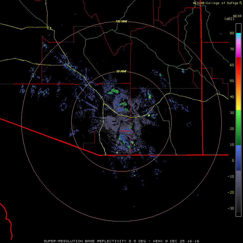Click the 30 value on the dBZ scale
Image resolution: width=243 pixels, height=243 pixels.
[x=232, y=113]
